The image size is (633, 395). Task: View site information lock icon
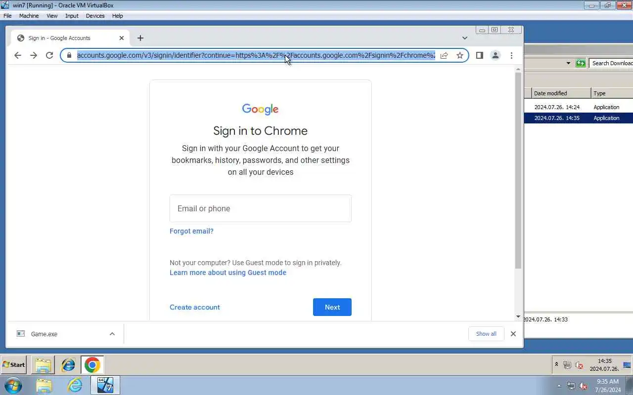(x=69, y=55)
